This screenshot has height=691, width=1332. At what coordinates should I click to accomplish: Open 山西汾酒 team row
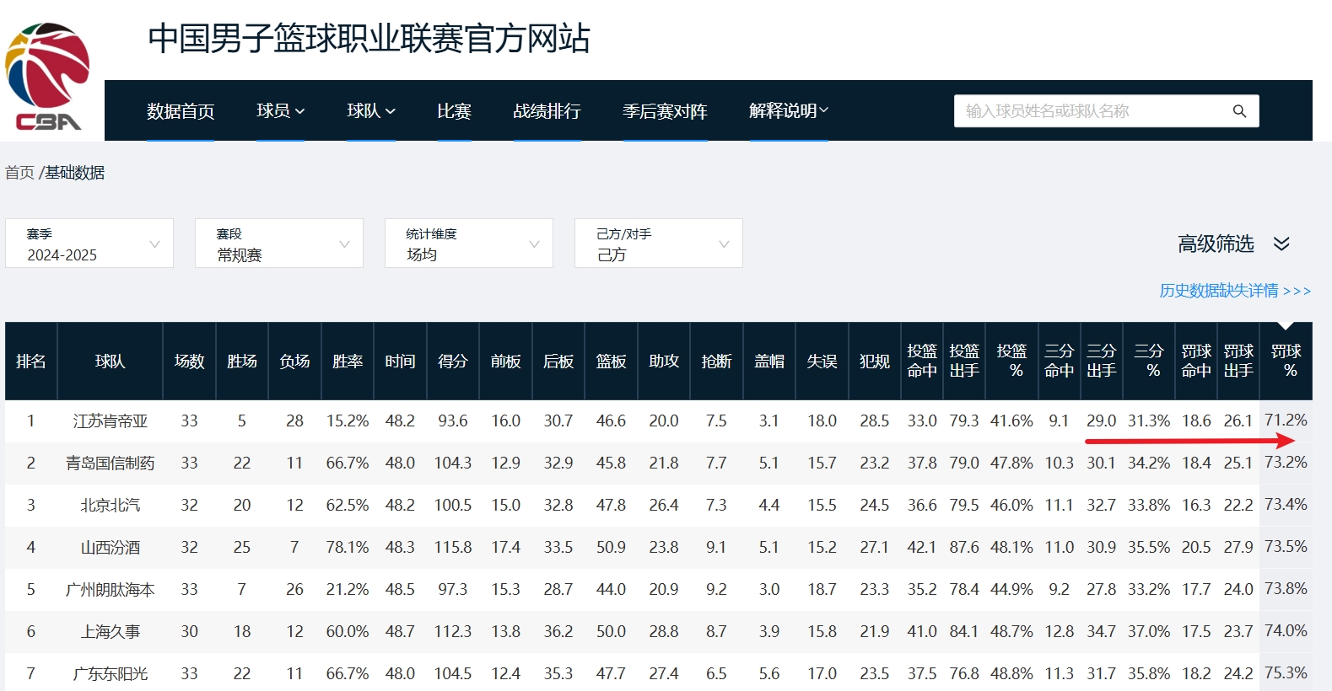110,547
